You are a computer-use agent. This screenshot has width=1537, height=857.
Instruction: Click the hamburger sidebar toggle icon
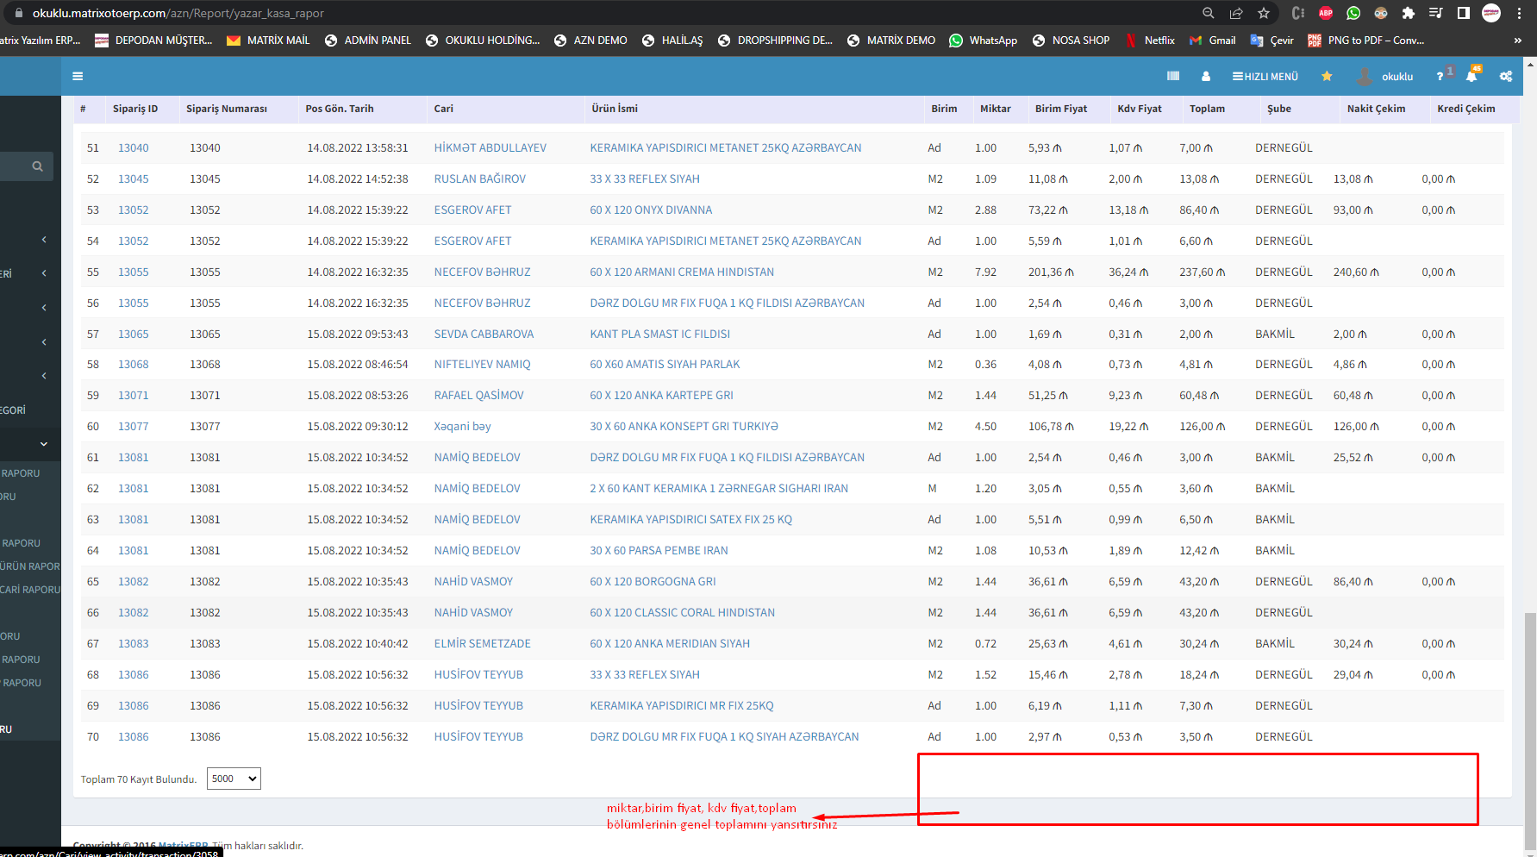(x=78, y=76)
